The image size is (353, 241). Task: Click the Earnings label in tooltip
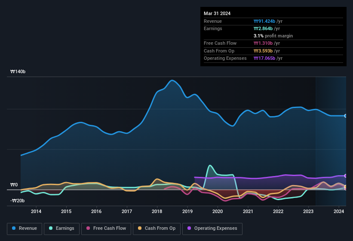pos(213,28)
